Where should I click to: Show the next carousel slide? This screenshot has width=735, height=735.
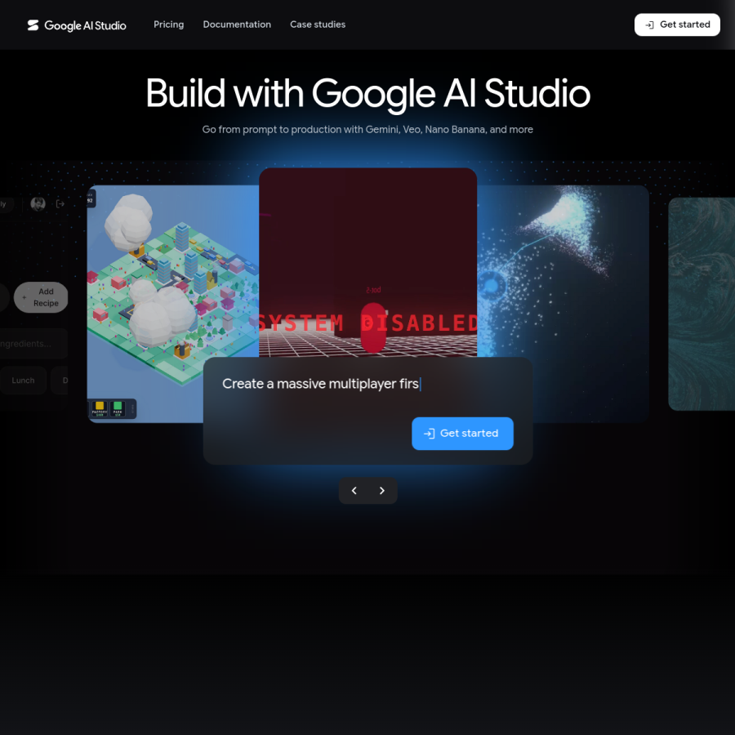click(x=382, y=490)
